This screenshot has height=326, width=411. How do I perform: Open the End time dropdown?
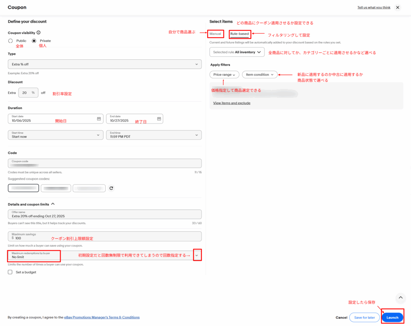click(154, 135)
